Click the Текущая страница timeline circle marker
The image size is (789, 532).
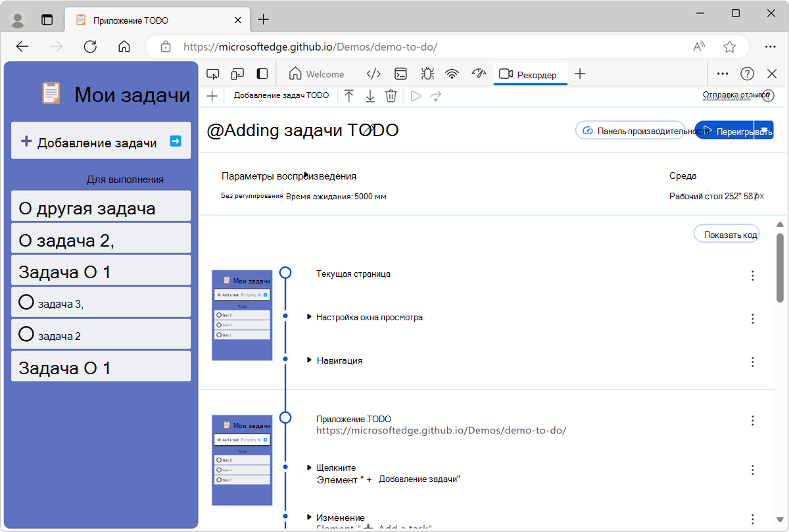click(285, 272)
